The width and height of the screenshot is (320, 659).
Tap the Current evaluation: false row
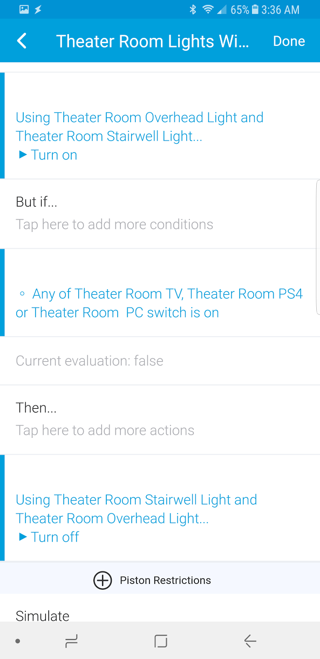[160, 361]
